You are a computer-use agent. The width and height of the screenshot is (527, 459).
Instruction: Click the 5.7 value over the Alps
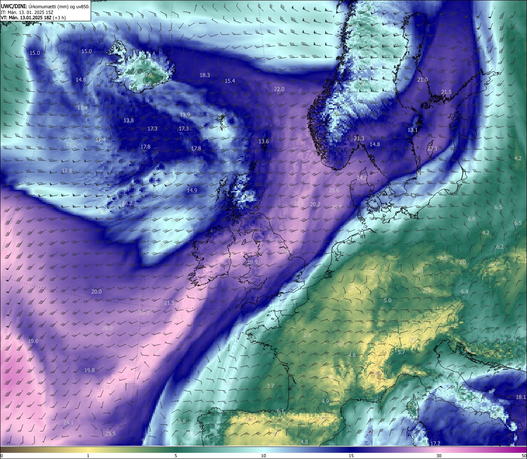point(401,352)
